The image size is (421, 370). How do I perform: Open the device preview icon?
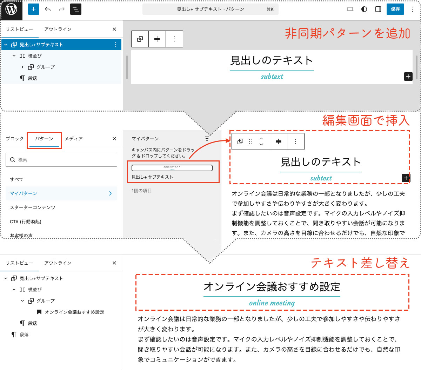coord(350,9)
